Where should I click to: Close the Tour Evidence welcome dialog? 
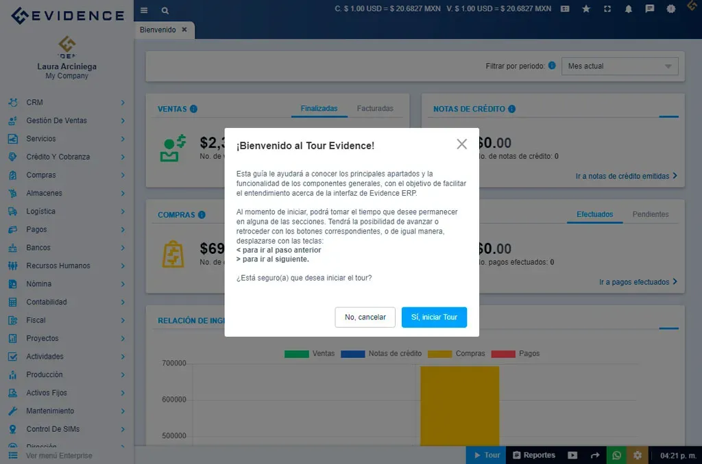click(x=461, y=144)
